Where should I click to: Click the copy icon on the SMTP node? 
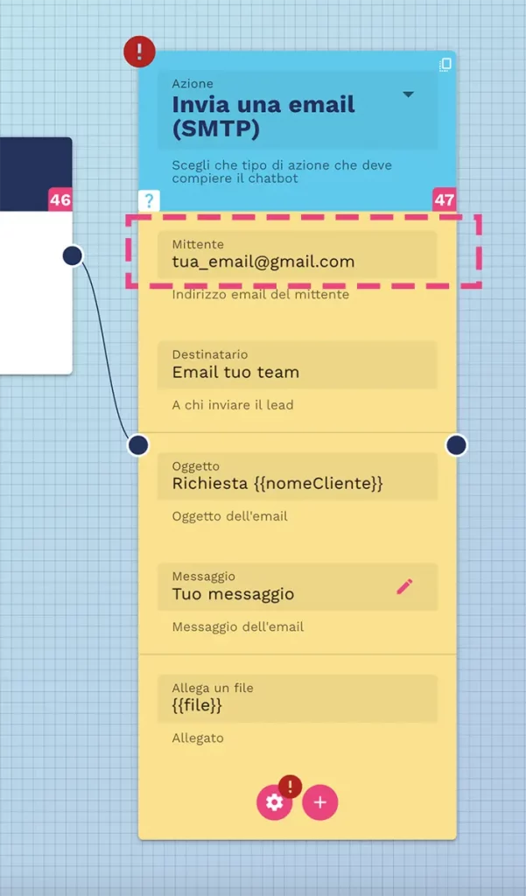[x=445, y=64]
